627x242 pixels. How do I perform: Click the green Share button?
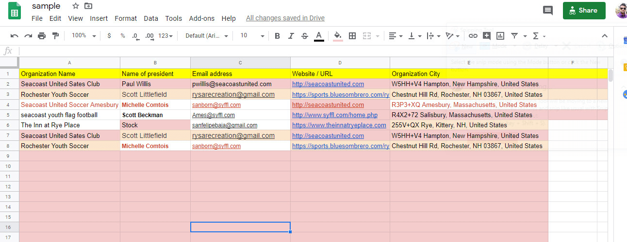click(x=584, y=10)
